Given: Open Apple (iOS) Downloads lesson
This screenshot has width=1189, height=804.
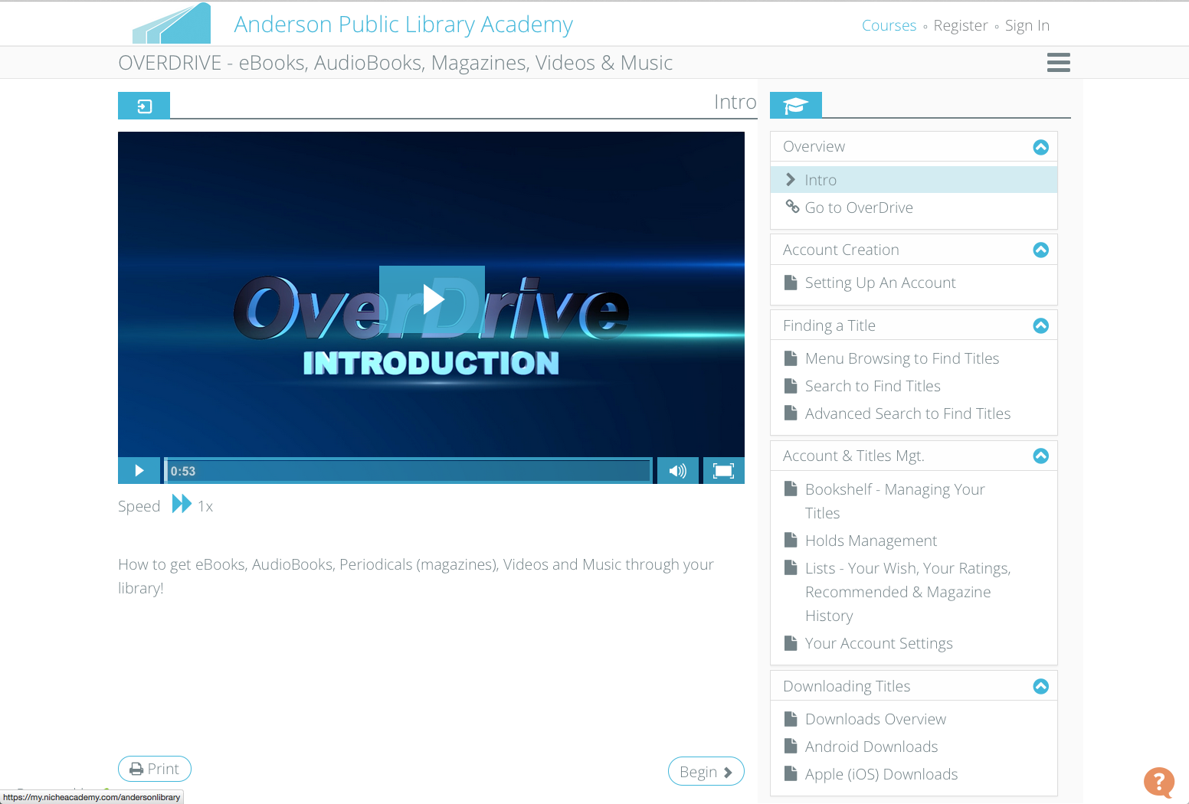Looking at the screenshot, I should [x=881, y=774].
